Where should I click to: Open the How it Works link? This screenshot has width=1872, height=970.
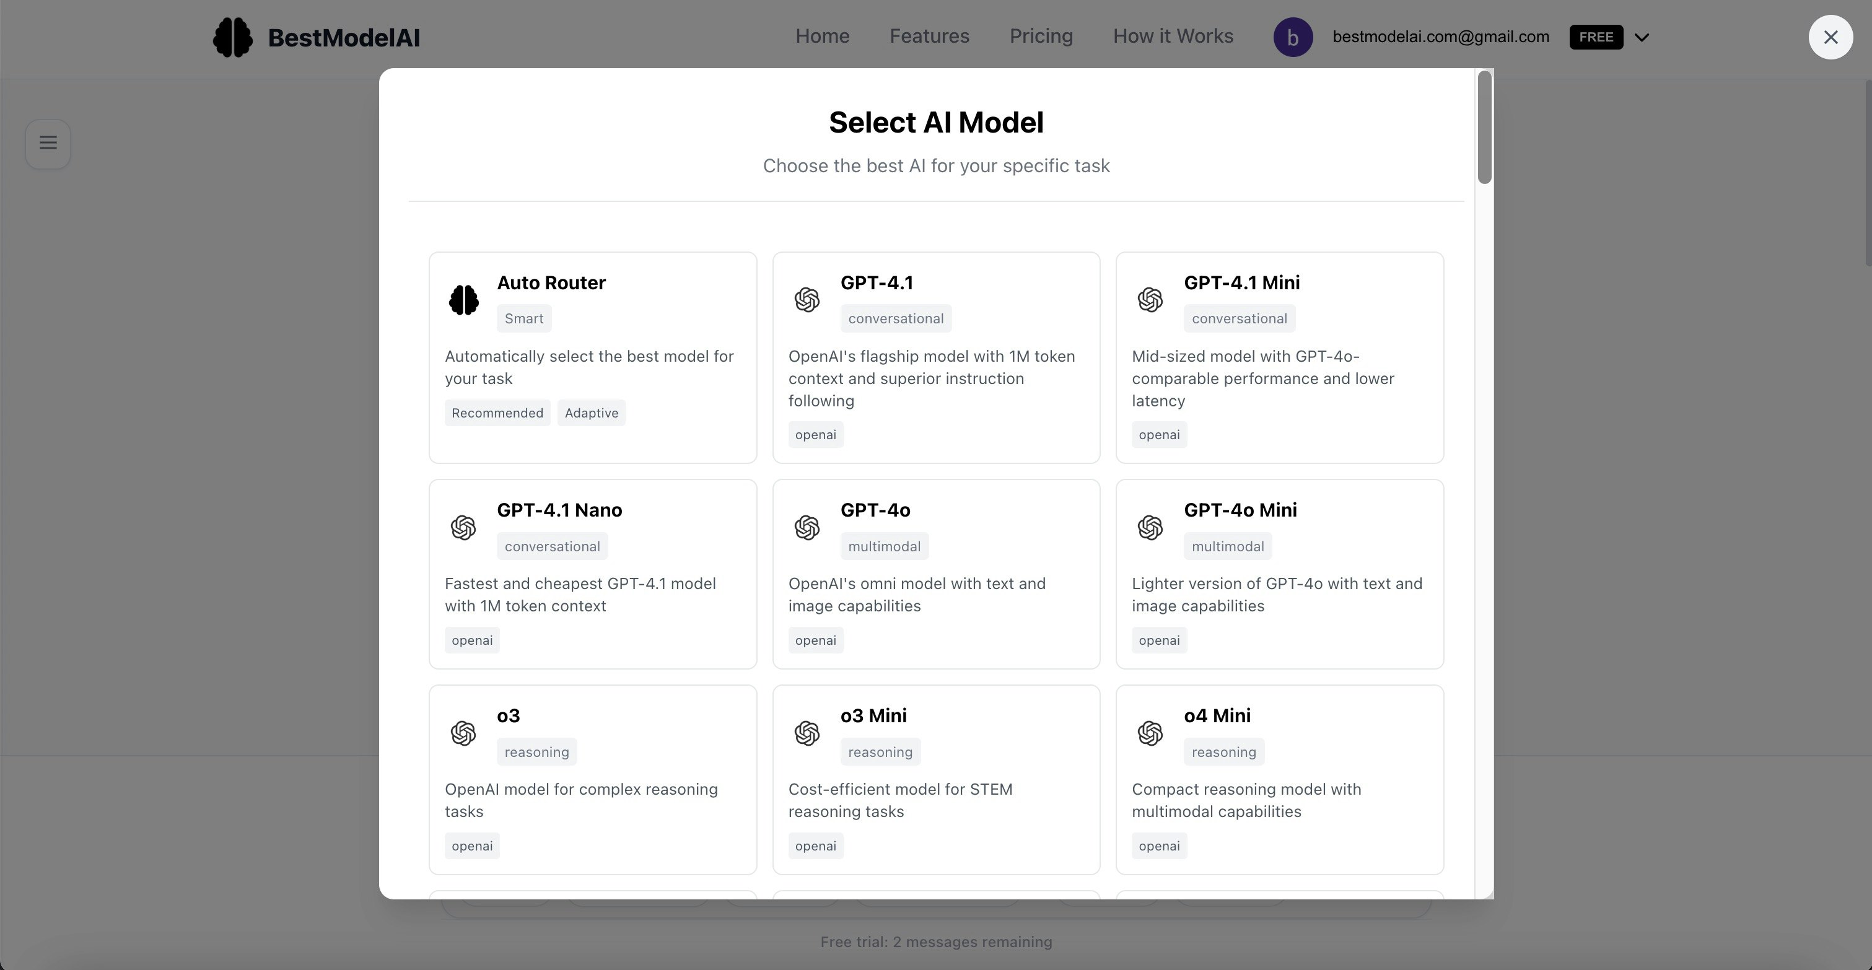coord(1173,37)
